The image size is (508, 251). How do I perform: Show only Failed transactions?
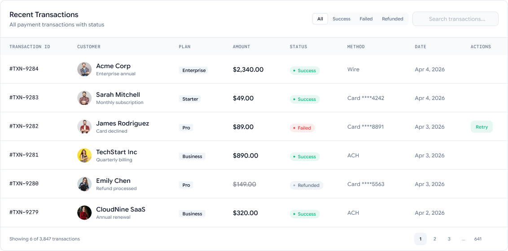(366, 19)
